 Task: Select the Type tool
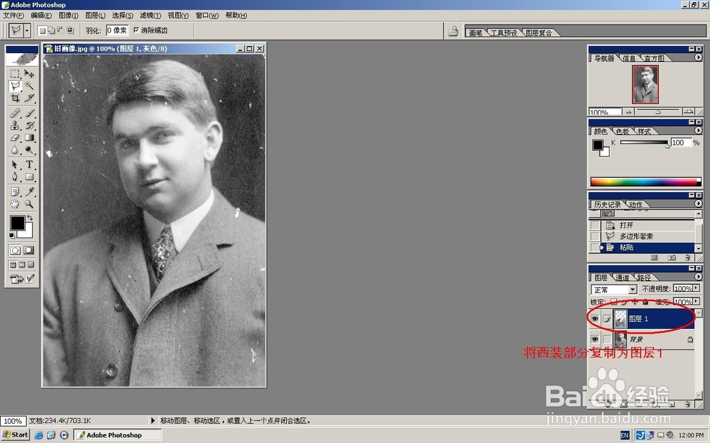point(29,164)
